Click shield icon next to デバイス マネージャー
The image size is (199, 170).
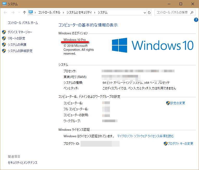pos(4,32)
